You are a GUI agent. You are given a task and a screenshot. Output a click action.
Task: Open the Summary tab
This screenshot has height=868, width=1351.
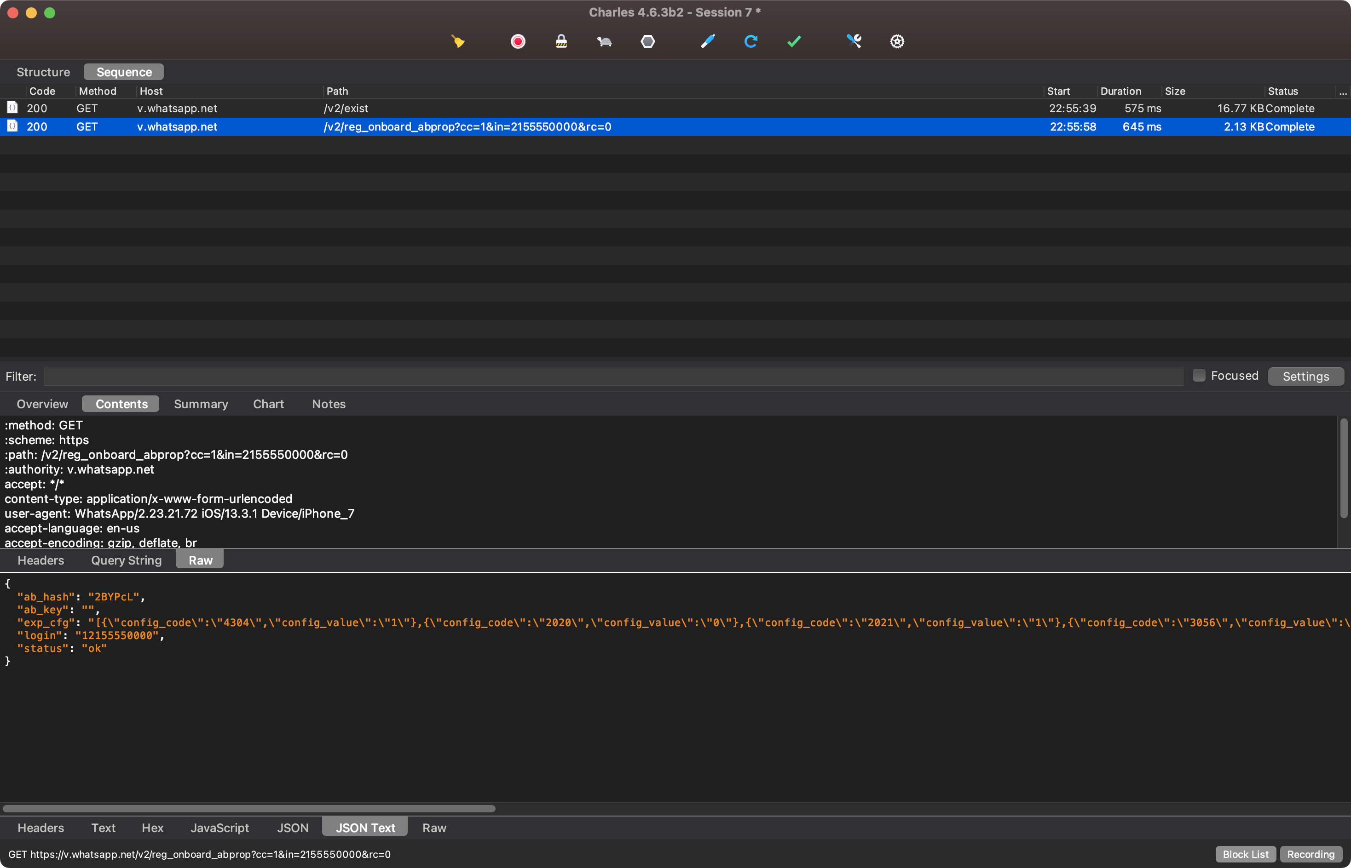(201, 404)
